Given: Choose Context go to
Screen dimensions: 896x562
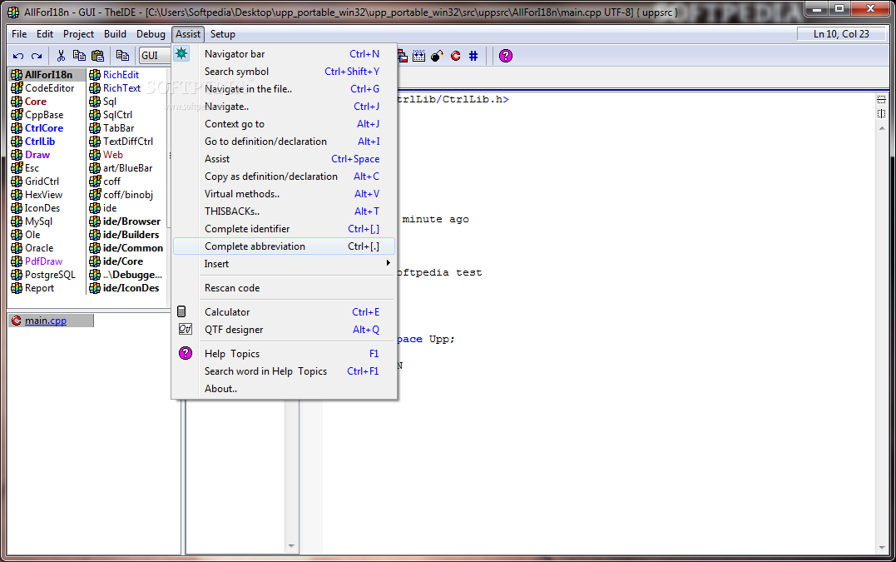Looking at the screenshot, I should coord(284,124).
